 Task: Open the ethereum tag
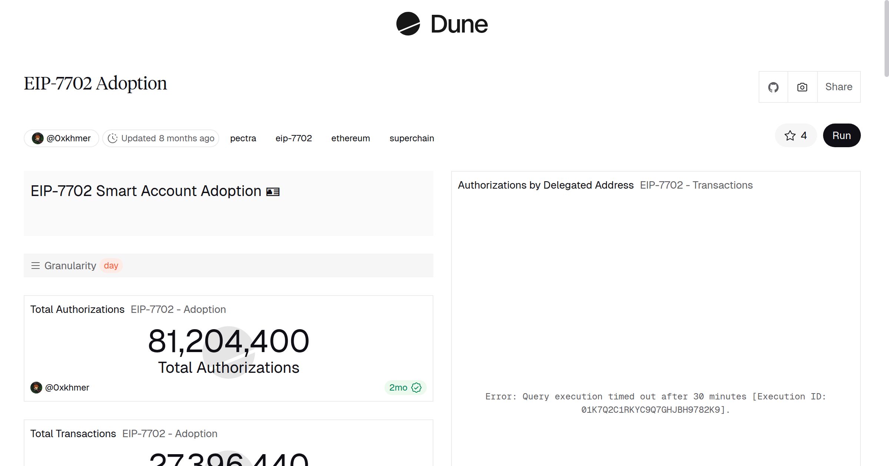coord(350,138)
